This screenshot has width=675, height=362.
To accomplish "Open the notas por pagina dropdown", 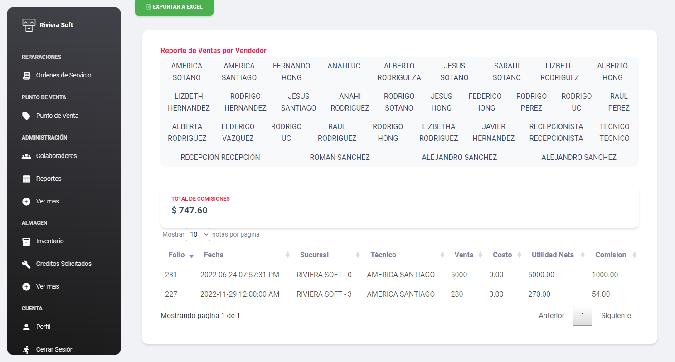I will pyautogui.click(x=198, y=234).
